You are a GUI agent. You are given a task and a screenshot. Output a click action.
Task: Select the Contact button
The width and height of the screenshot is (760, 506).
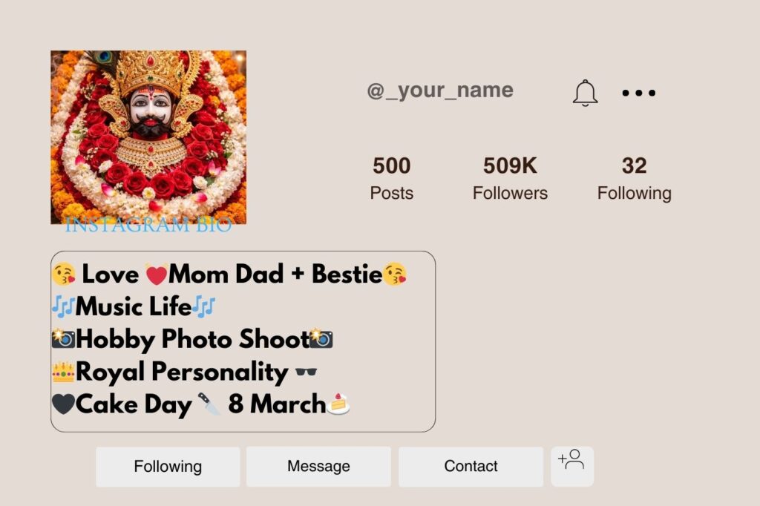(x=470, y=466)
